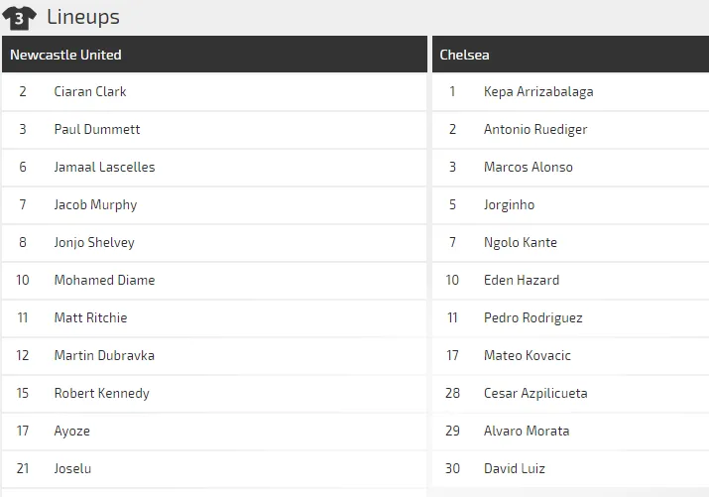Screen dimensions: 709x497
Task: Select the Newcastle United team header
Action: 65,55
